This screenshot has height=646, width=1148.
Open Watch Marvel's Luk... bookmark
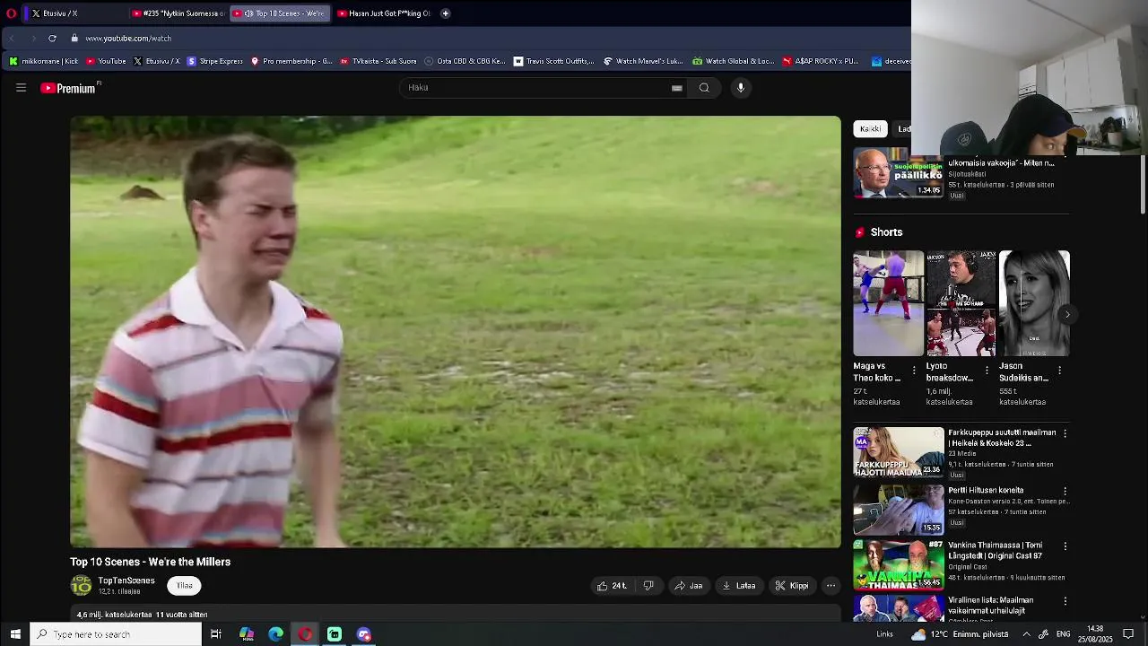point(643,61)
